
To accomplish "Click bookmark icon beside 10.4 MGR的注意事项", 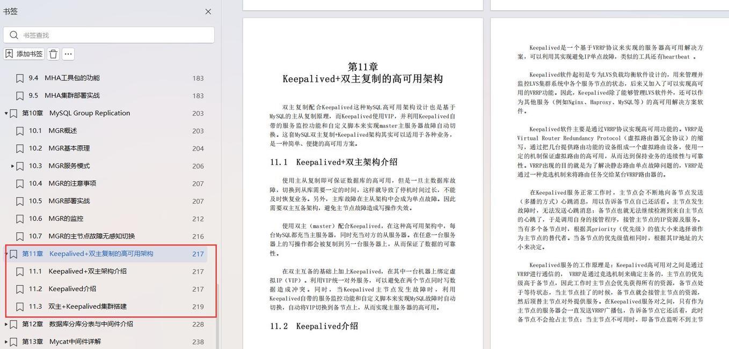I will [x=20, y=184].
